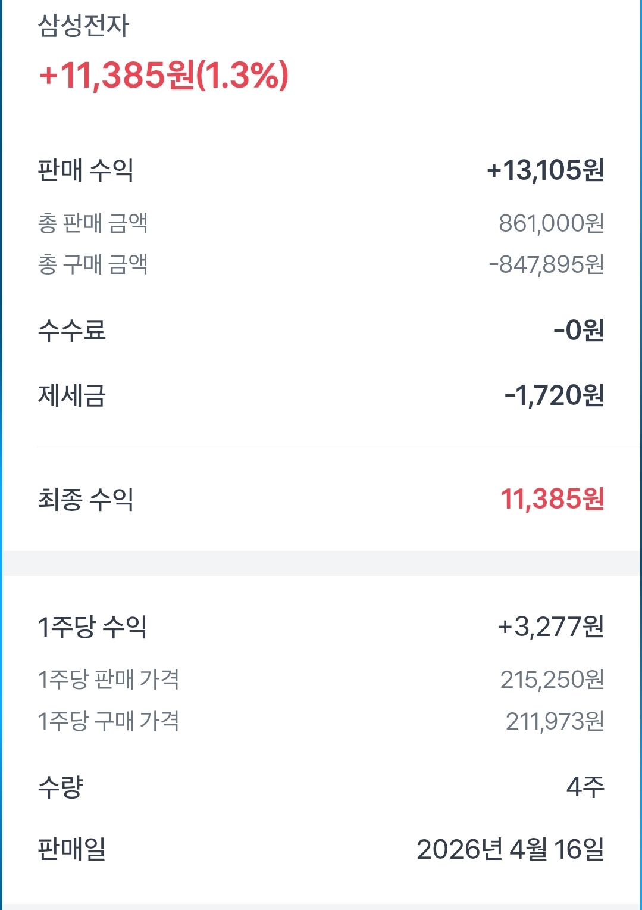Tap the 제세금 tax row label
The height and width of the screenshot is (910, 642).
point(72,395)
